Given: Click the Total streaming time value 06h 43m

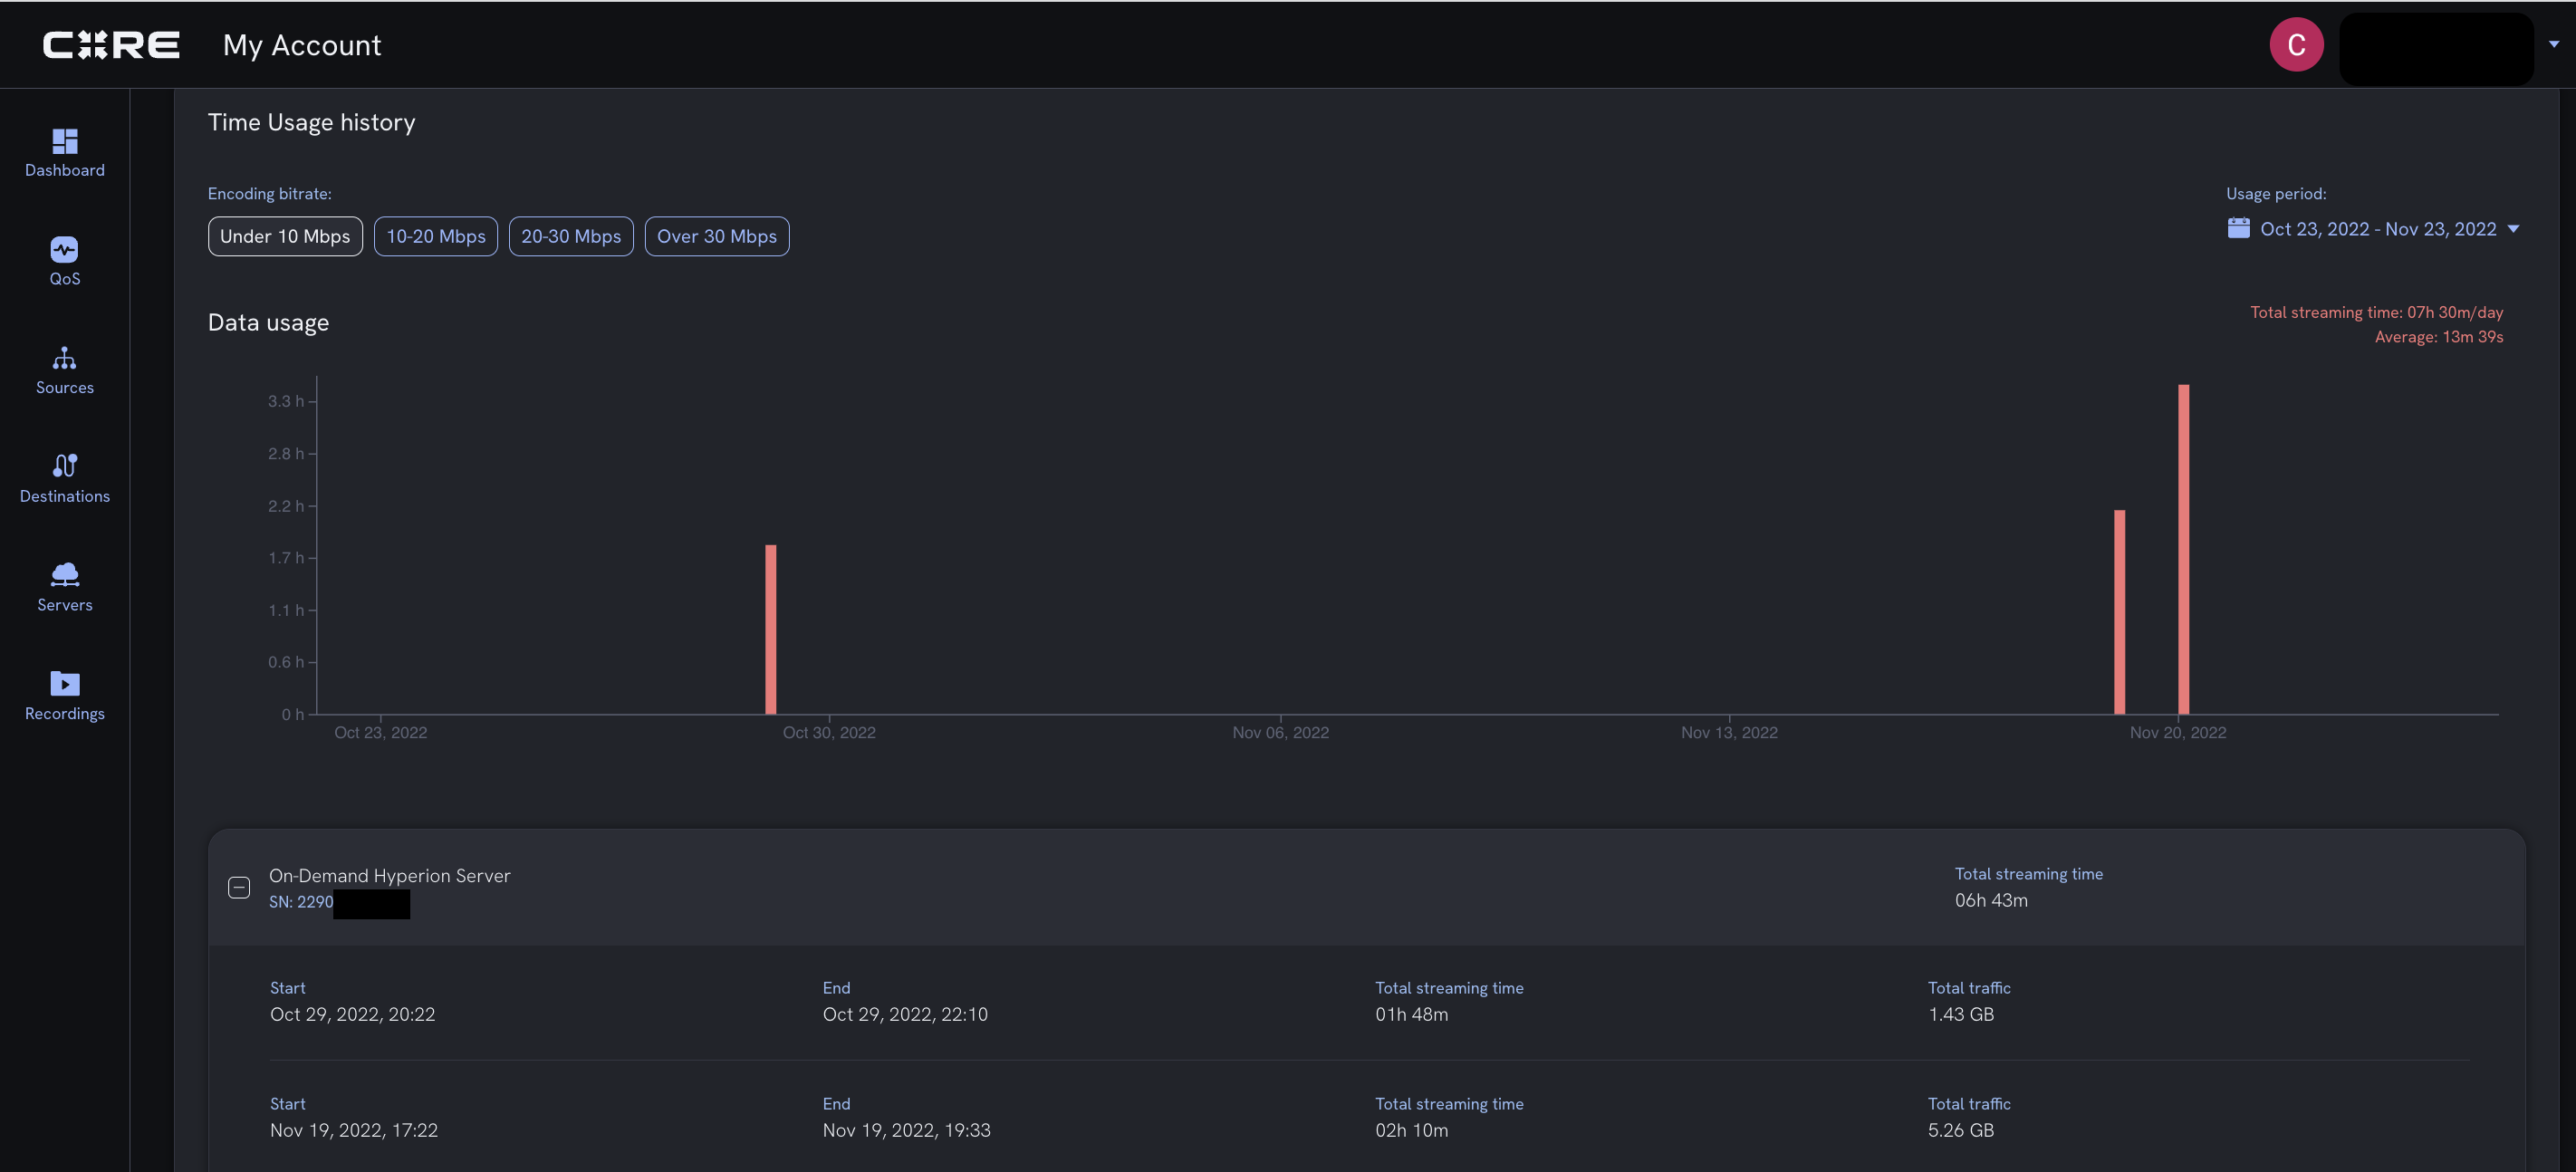Looking at the screenshot, I should (1990, 899).
